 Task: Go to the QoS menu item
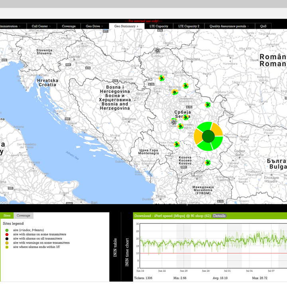pyautogui.click(x=263, y=26)
